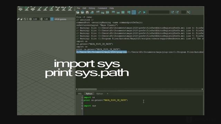Click the gamma reset icon
The width and height of the screenshot is (221, 124).
click(41, 19)
